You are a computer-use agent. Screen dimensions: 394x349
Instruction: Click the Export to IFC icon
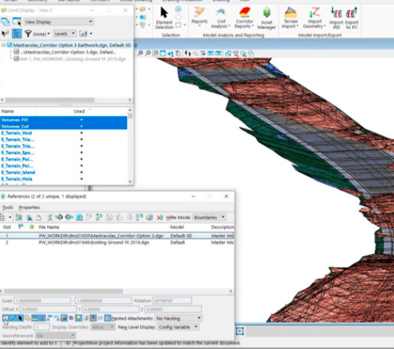[351, 18]
